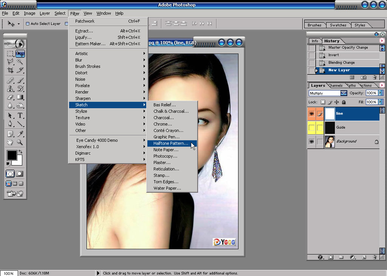Open the Multiply blend mode dropdown
The height and width of the screenshot is (276, 387).
[x=344, y=93]
